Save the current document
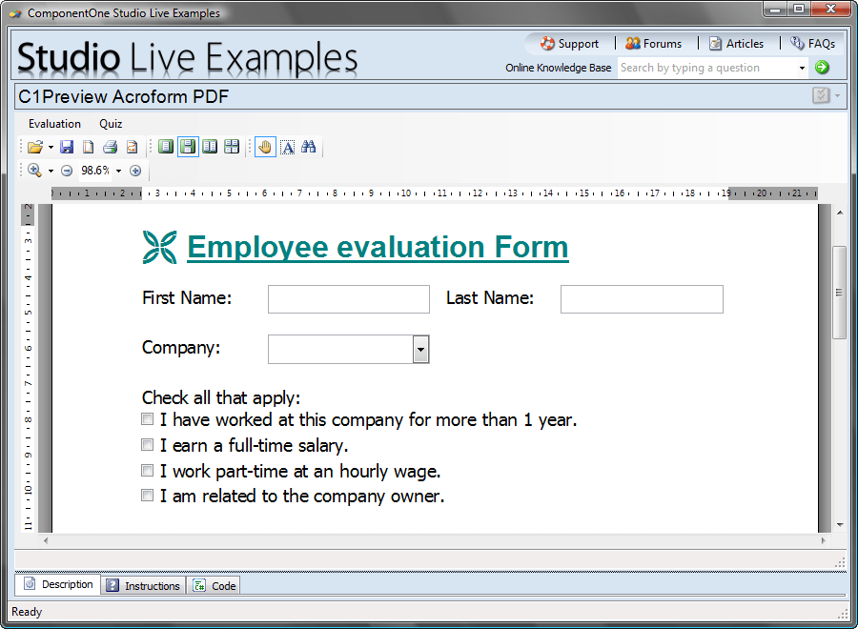Screen dimensions: 858x629 pos(67,146)
